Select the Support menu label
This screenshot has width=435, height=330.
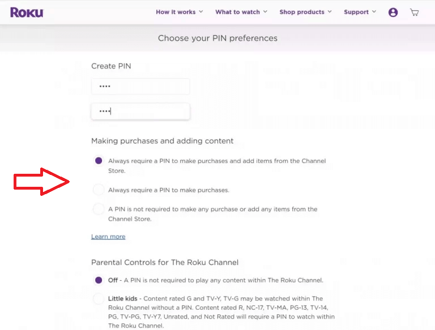[356, 12]
